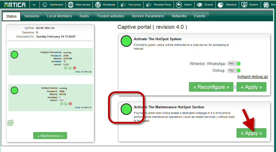
Task: Select the Trusted websites tab
Action: point(110,16)
